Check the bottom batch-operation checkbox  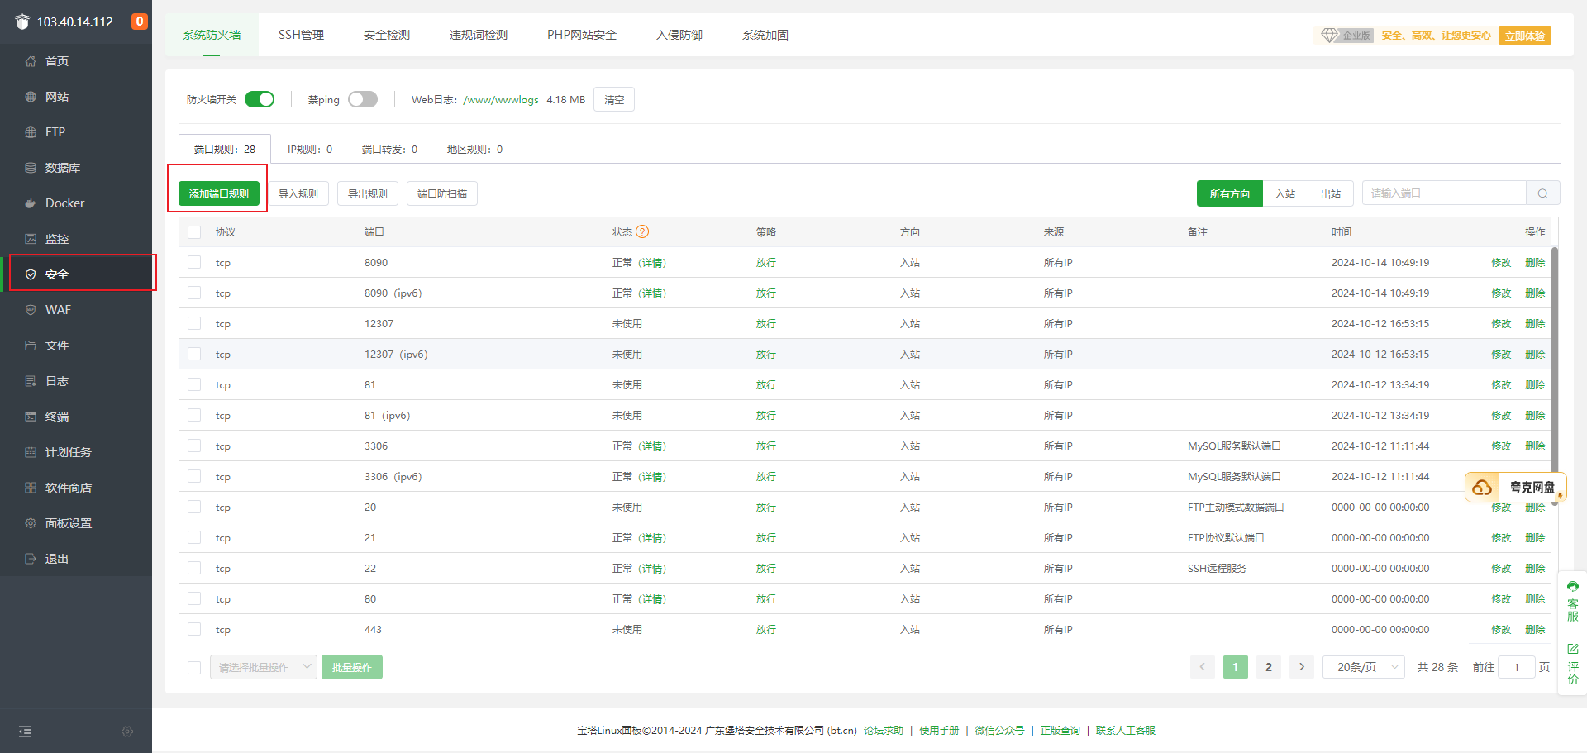(x=194, y=668)
